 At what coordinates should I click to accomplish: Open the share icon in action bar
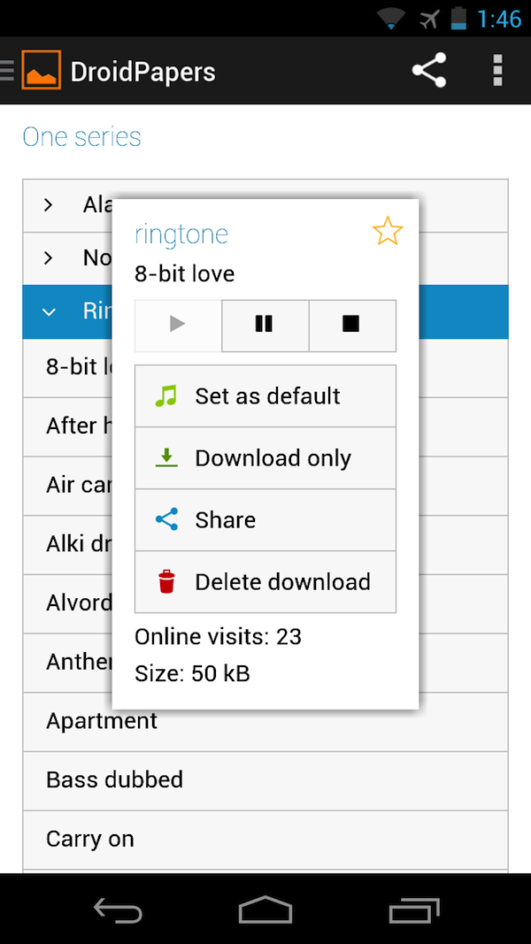(x=429, y=71)
